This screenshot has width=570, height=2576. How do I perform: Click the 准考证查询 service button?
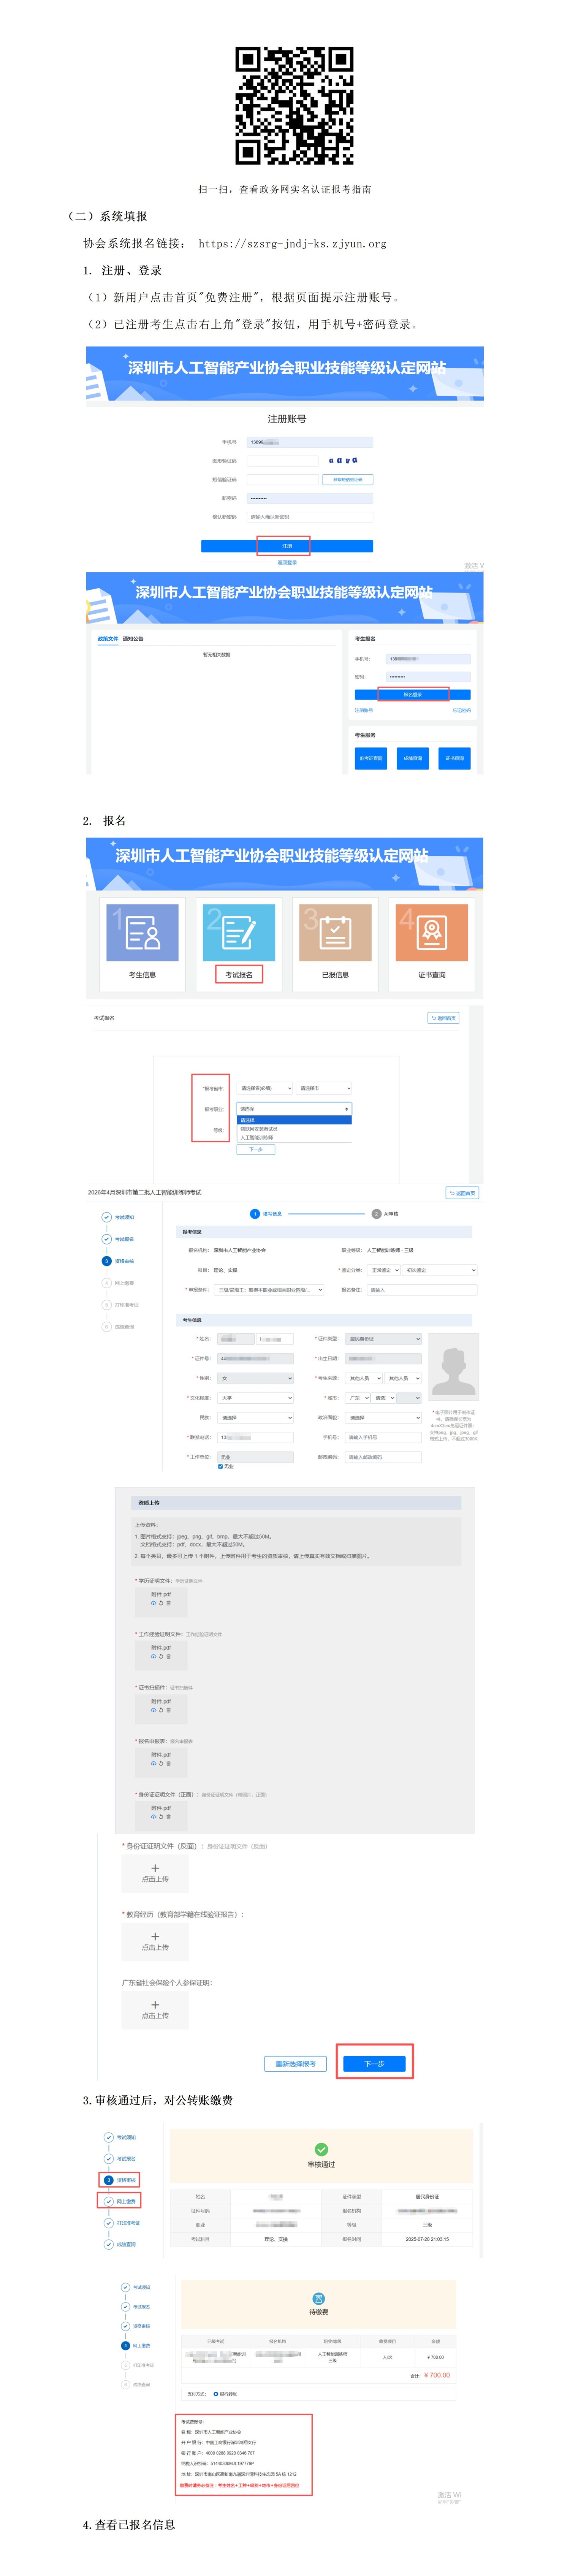click(x=371, y=759)
